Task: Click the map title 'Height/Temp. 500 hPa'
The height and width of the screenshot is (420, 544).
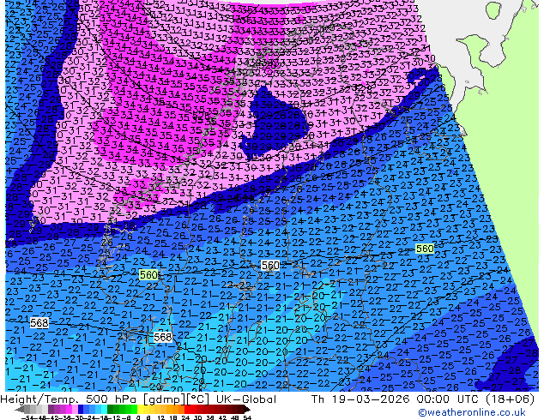Action: 68,399
